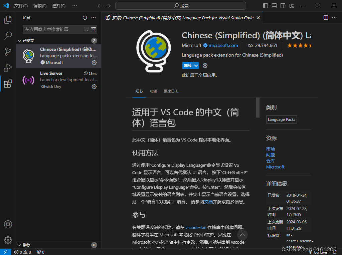Open gear settings for Live Server

94,87
